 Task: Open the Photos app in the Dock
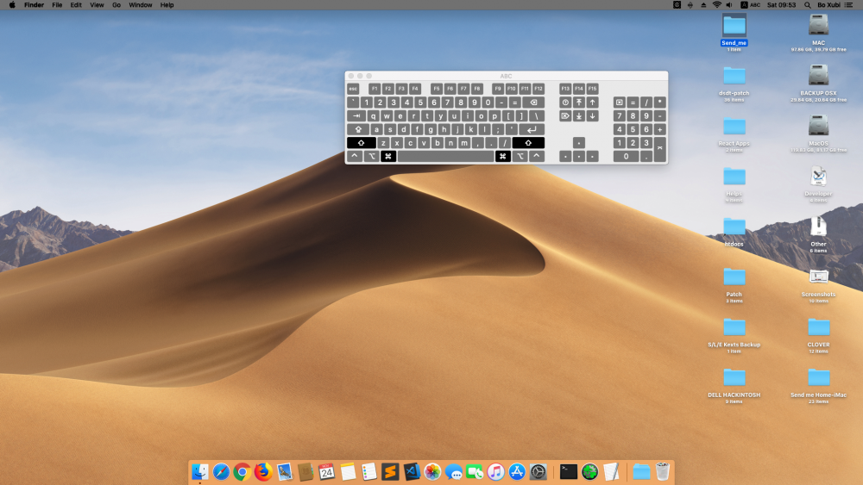pos(432,472)
